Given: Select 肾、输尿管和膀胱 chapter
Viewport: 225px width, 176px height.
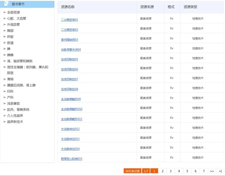Looking at the screenshot, I should [20, 61].
